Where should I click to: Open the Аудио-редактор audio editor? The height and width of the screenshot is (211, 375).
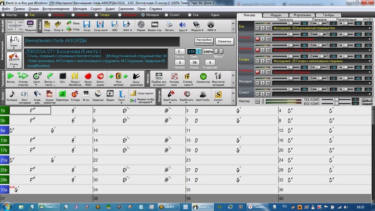point(49,94)
